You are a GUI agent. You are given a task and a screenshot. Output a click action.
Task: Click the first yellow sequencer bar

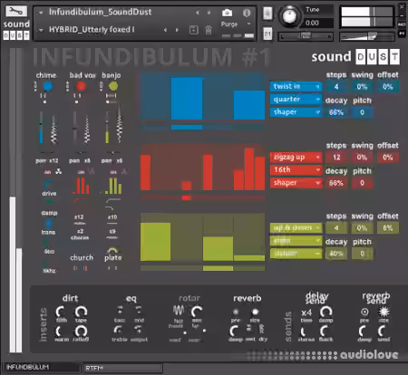(155, 242)
